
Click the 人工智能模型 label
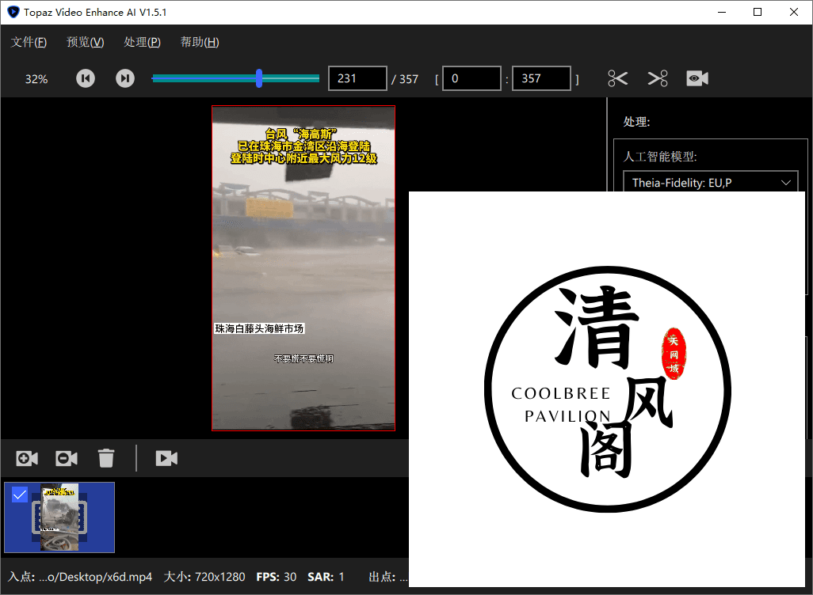coord(660,157)
